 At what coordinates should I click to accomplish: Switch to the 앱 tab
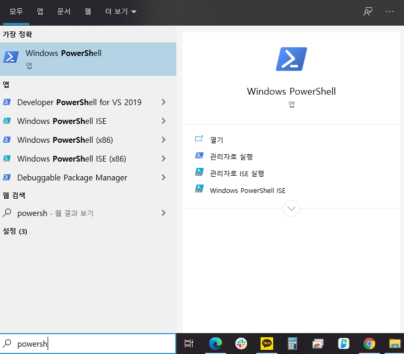40,12
